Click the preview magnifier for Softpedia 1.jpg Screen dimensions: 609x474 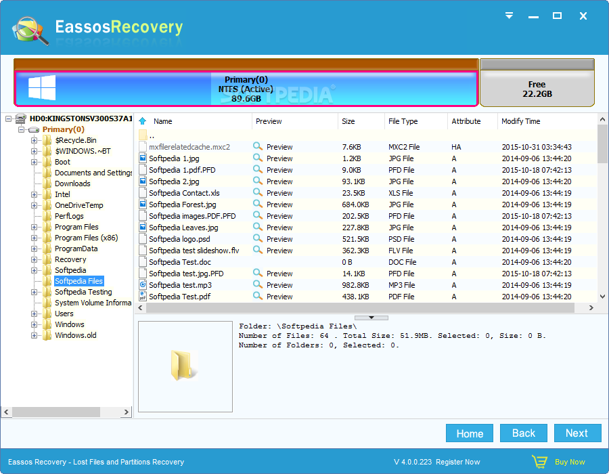pyautogui.click(x=258, y=158)
